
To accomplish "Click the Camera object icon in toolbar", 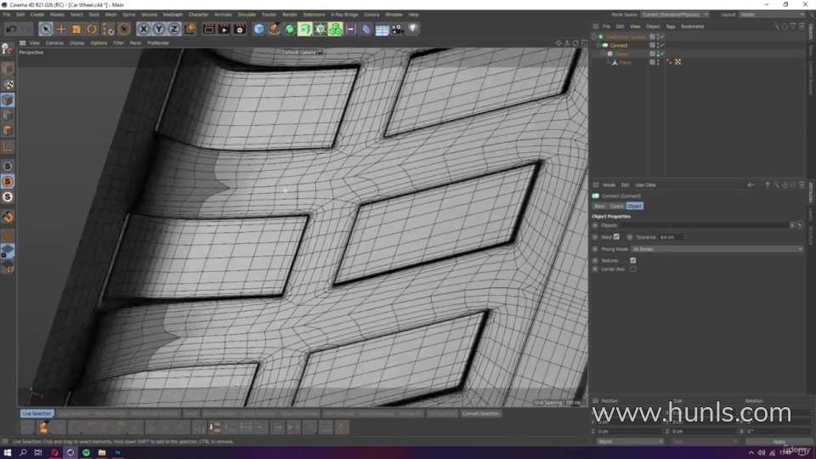I will pos(397,29).
